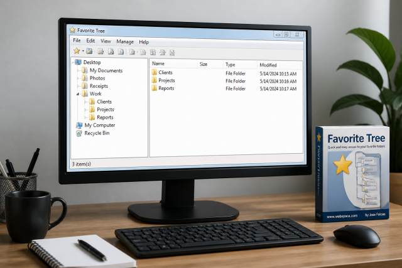Select the Reports name in the file list
402x268 pixels.
pyautogui.click(x=166, y=88)
